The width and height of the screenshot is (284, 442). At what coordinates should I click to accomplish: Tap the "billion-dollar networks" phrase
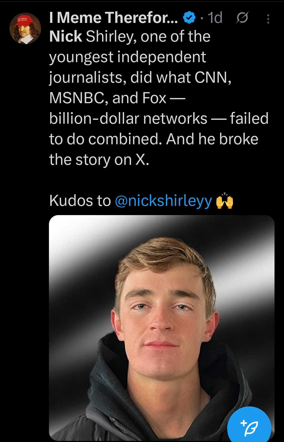click(128, 118)
